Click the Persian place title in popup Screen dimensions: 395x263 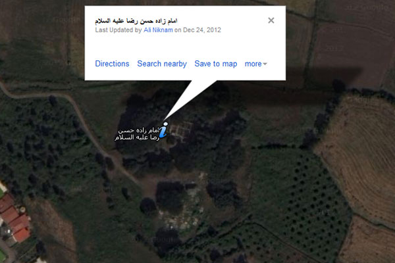tap(136, 20)
